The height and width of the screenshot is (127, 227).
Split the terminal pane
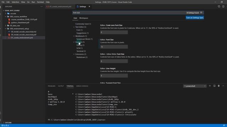214,86
